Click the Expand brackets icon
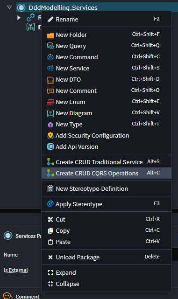Image resolution: width=178 pixels, height=299 pixels. pyautogui.click(x=50, y=273)
